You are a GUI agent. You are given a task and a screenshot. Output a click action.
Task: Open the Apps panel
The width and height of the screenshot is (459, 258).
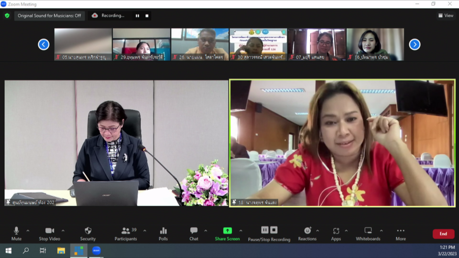pos(336,233)
